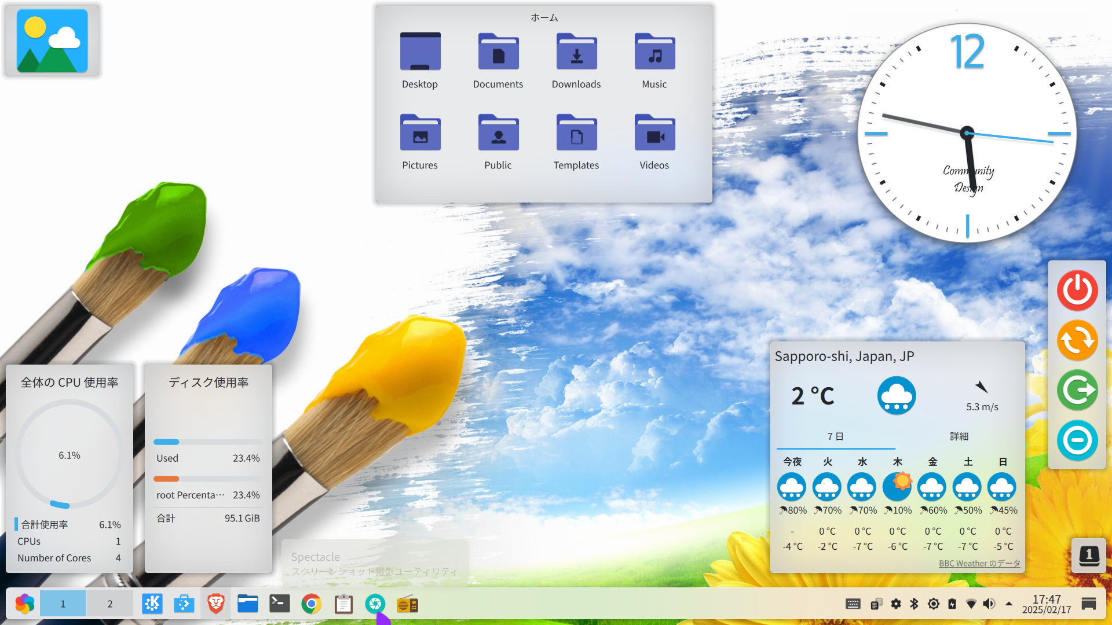Click the cyan lock or suspend button
Viewport: 1112px width, 625px height.
coord(1077,440)
